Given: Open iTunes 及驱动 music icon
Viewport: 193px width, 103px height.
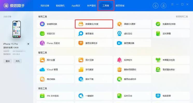Looking at the screenshot, I should (x=42, y=43).
